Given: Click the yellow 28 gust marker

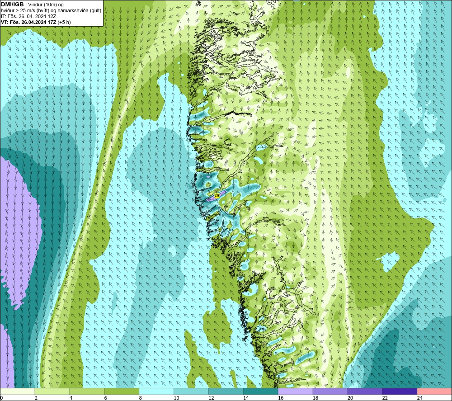Looking at the screenshot, I should [217, 195].
